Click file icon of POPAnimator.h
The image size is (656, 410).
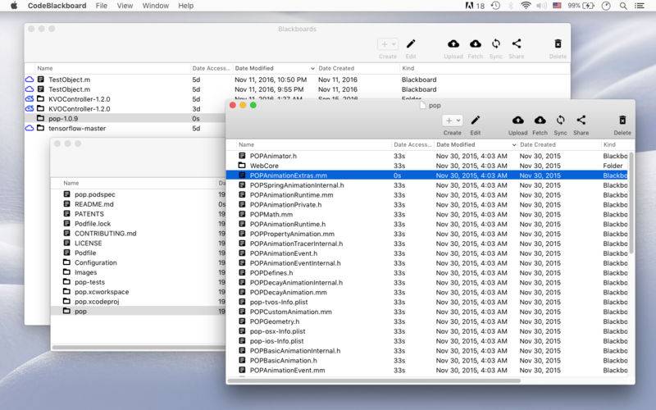click(242, 156)
